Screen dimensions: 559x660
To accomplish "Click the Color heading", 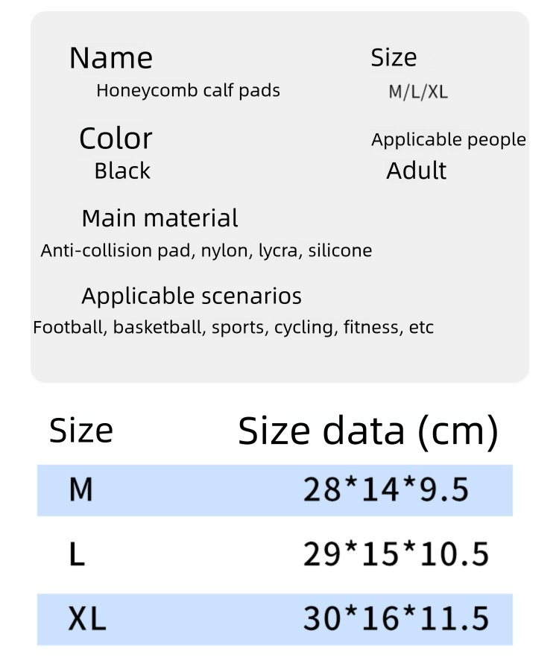I will 116,139.
